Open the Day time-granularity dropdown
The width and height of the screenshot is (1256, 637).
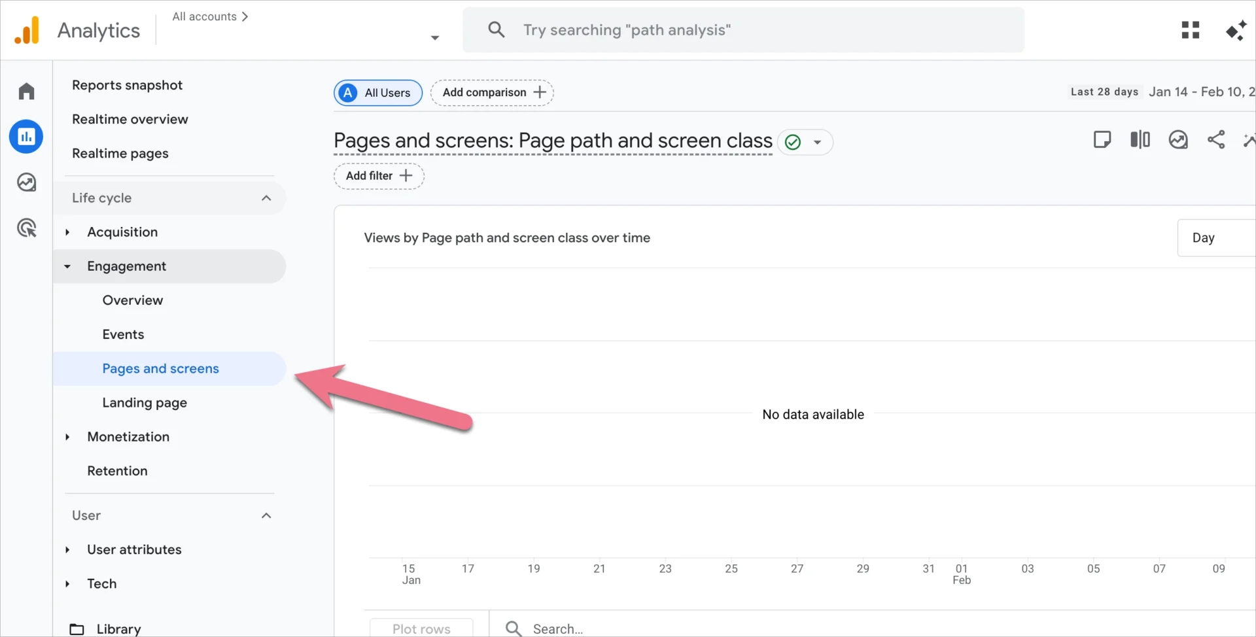[x=1206, y=237]
